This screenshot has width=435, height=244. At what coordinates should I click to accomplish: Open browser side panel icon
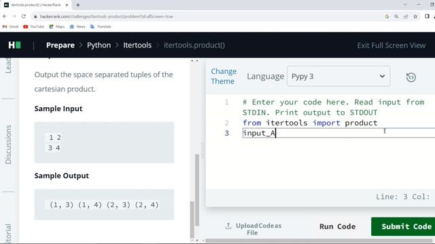point(427,16)
